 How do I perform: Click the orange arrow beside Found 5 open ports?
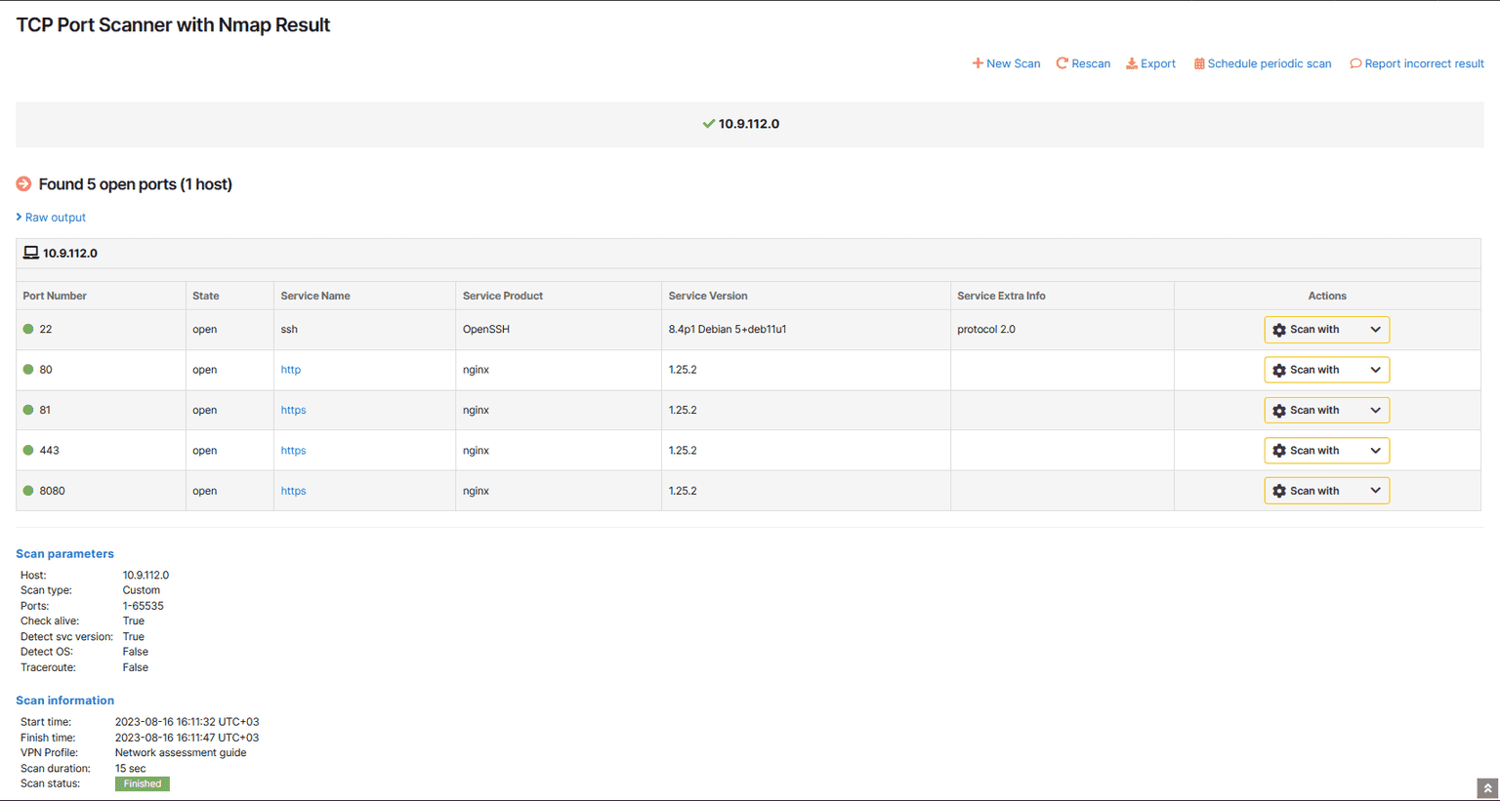coord(21,183)
